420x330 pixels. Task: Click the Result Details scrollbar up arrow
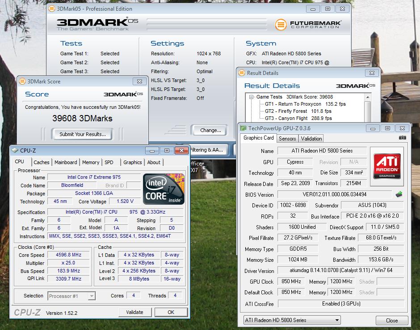pos(368,97)
